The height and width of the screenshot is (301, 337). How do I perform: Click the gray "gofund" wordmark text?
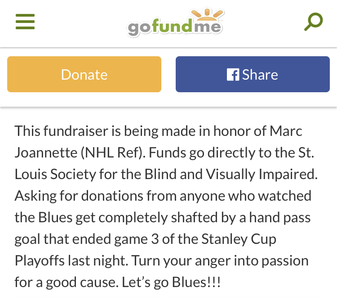tap(161, 28)
